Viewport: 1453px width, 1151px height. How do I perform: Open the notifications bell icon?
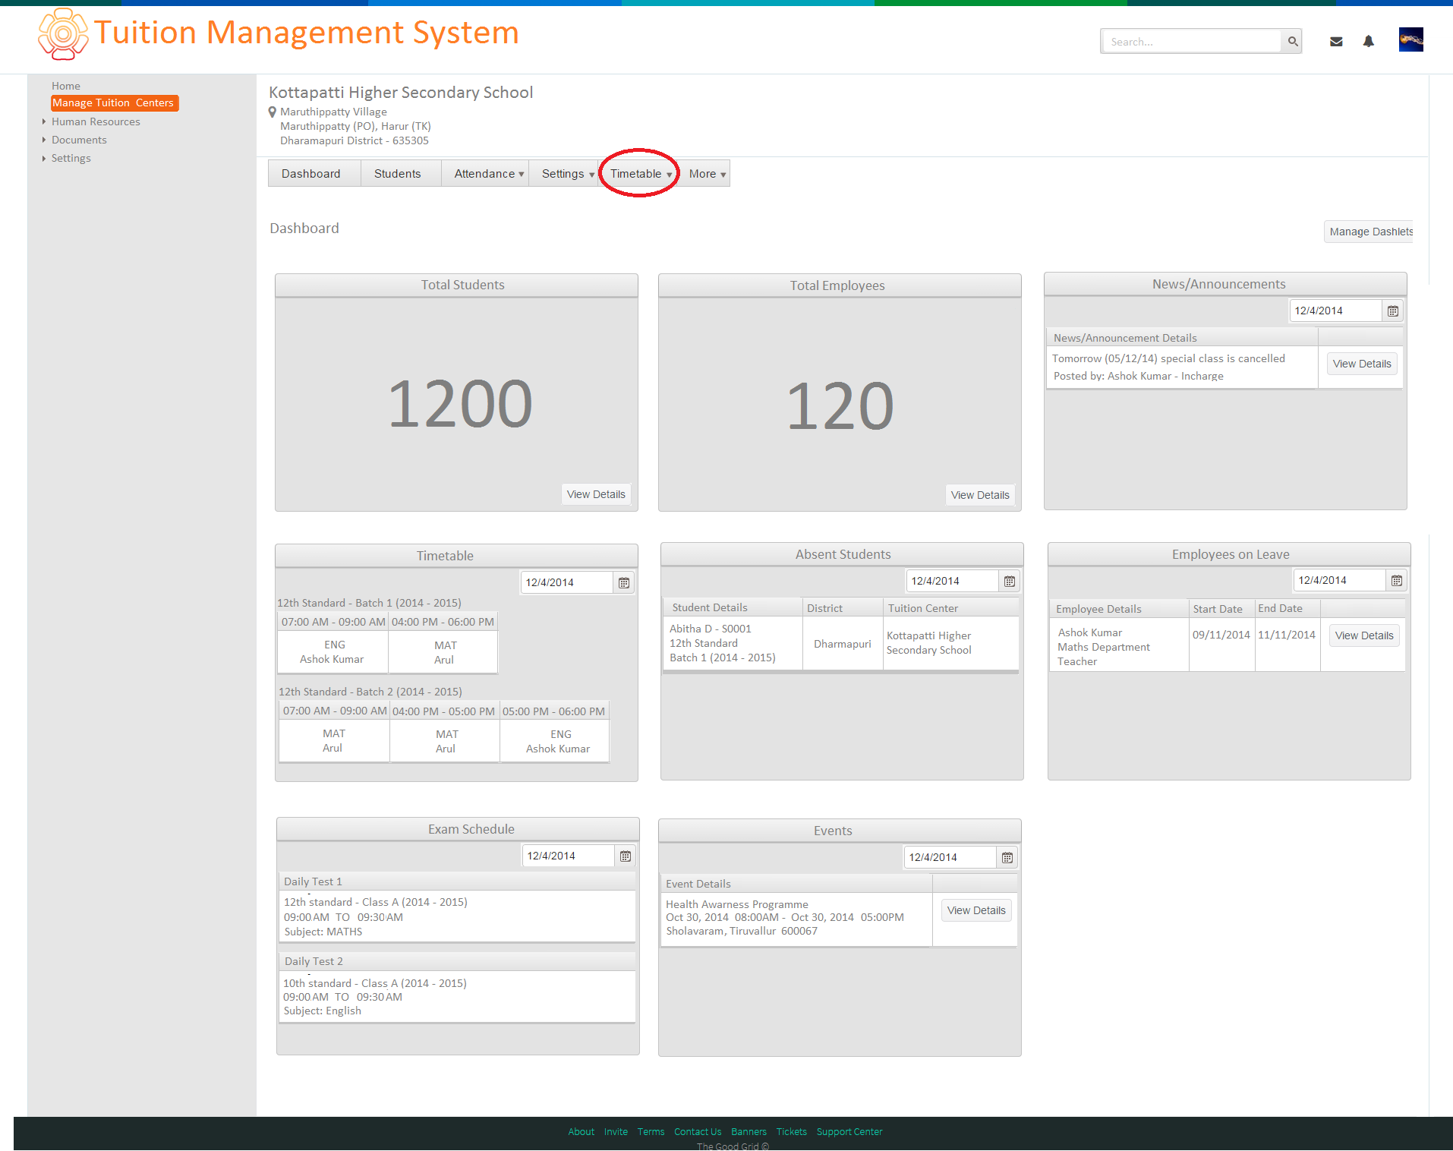point(1368,41)
